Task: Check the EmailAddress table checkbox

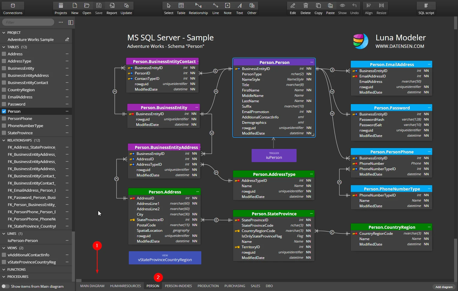Action: [4, 97]
